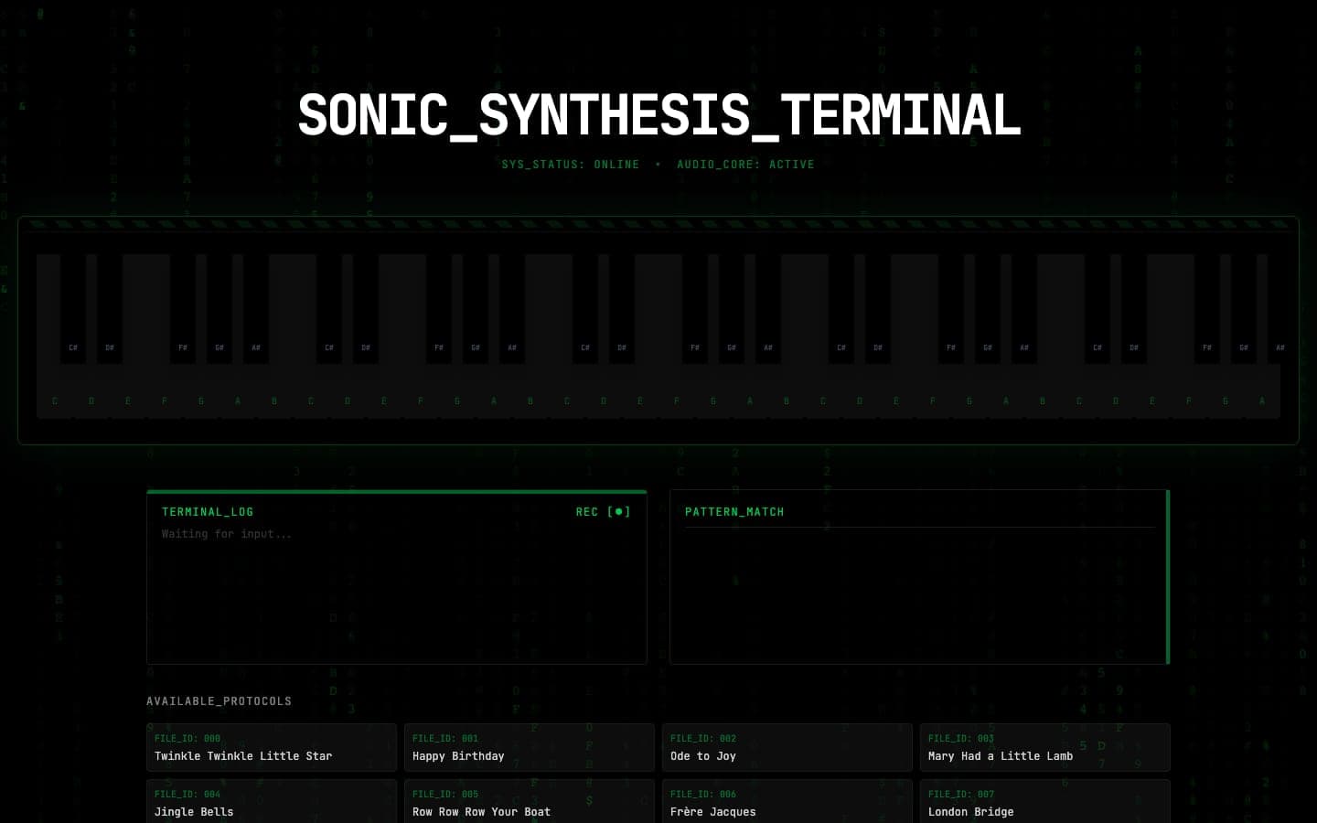This screenshot has width=1317, height=823.
Task: Click the "FILE_ID: 005" label
Action: click(x=445, y=794)
